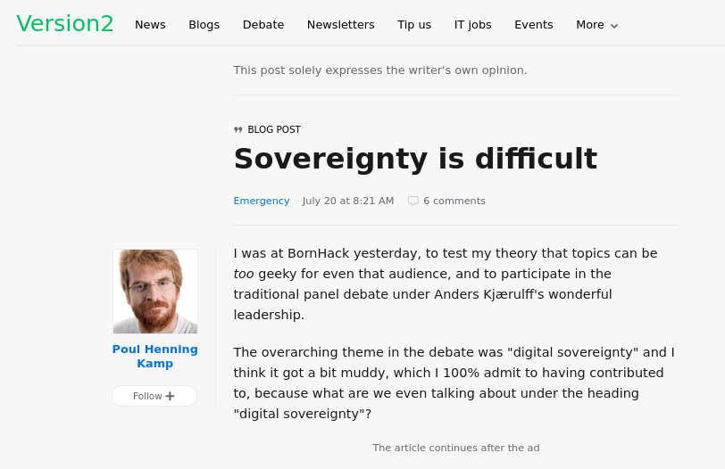
Task: Click the comments speech bubble icon
Action: (x=413, y=202)
